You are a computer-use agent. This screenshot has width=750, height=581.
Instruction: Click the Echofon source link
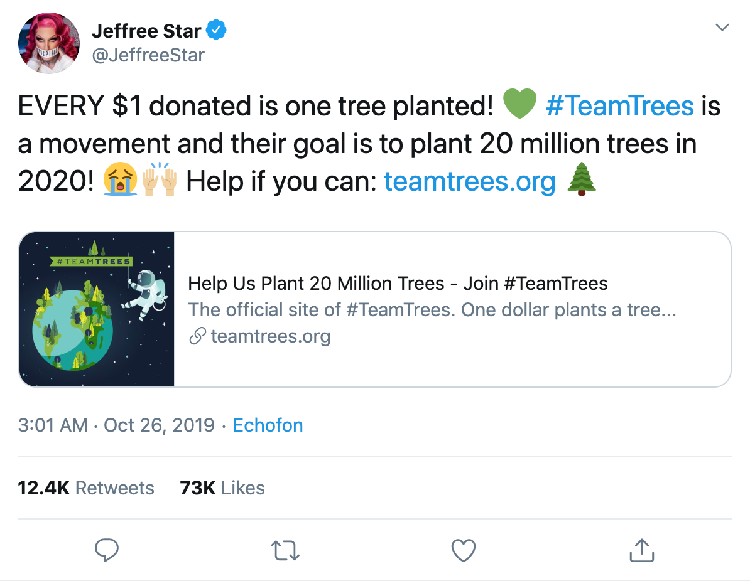[x=268, y=425]
